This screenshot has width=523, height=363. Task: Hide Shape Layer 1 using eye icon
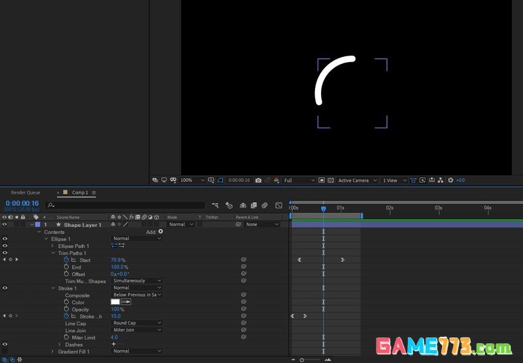click(5, 224)
